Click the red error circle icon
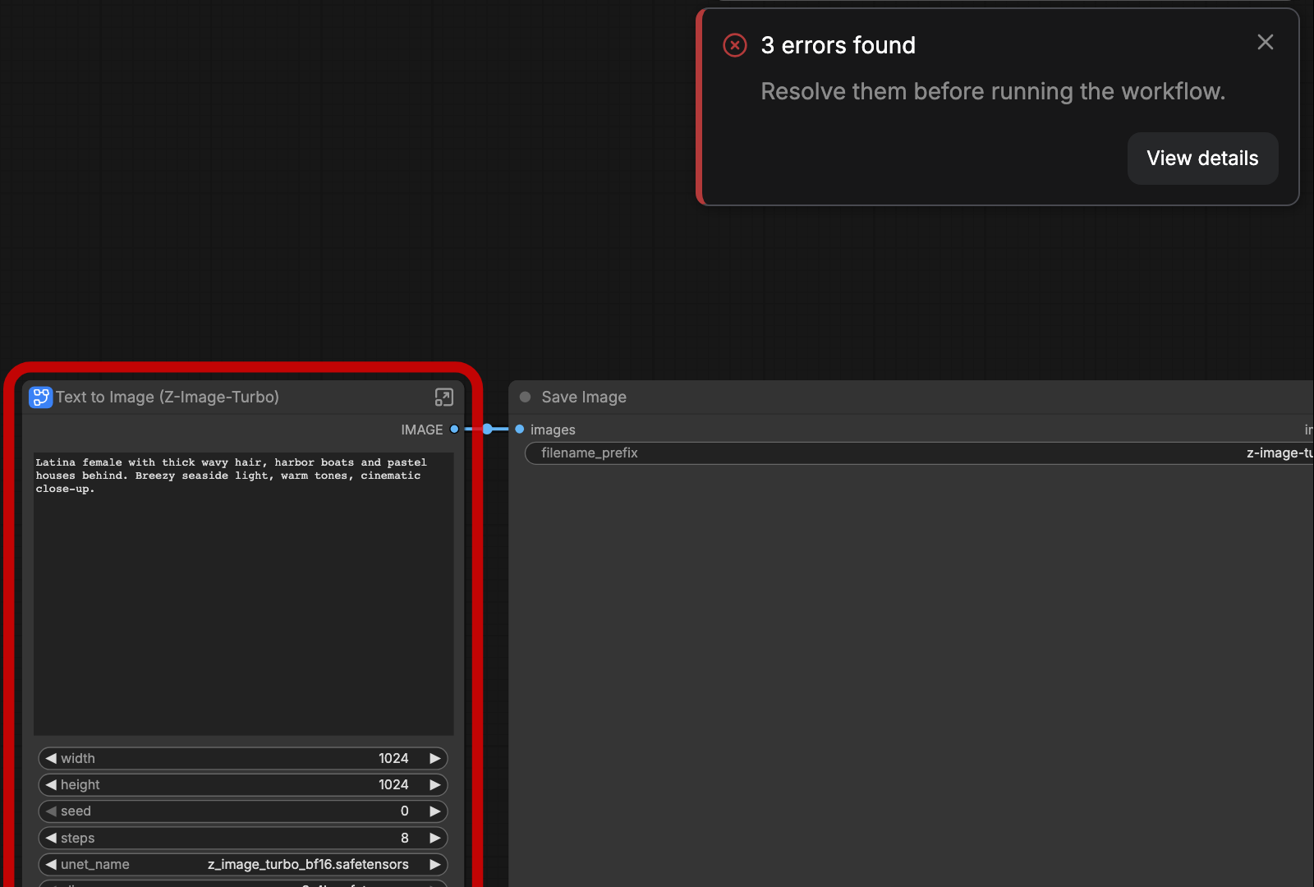Viewport: 1314px width, 887px height. (735, 45)
